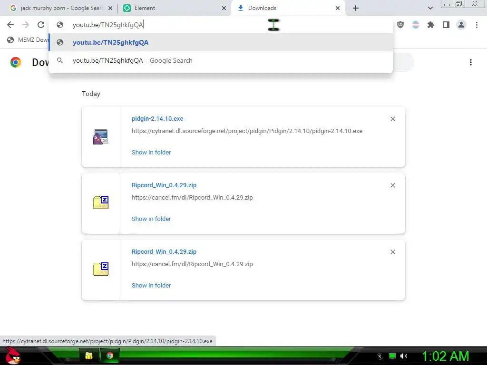Screen dimensions: 487x365
Task: Open the file explorer taskbar icon
Action: (x=89, y=355)
